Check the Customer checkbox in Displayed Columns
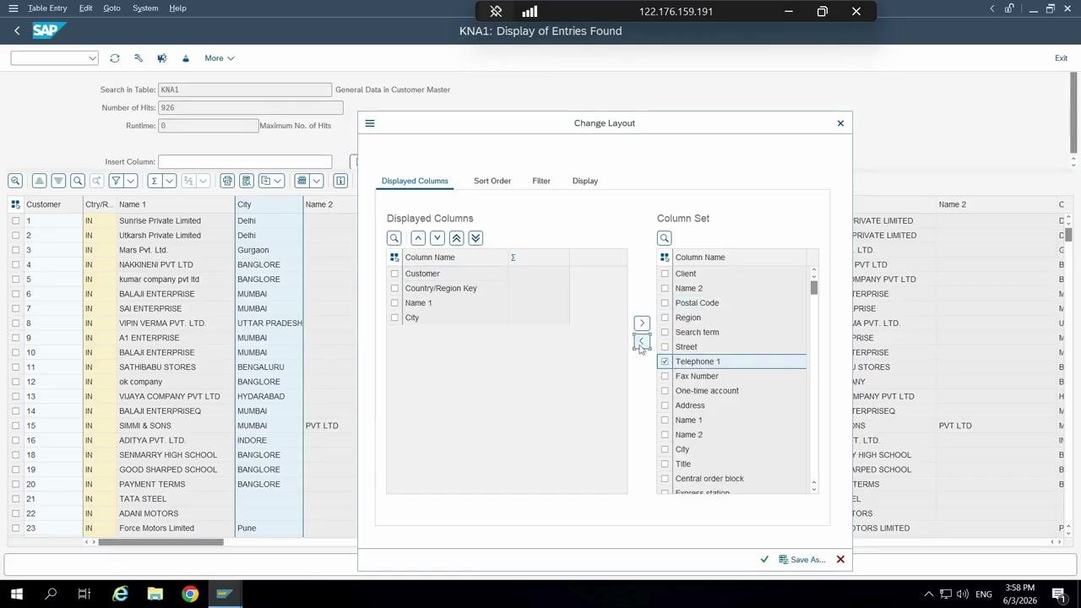This screenshot has width=1081, height=608. click(394, 274)
